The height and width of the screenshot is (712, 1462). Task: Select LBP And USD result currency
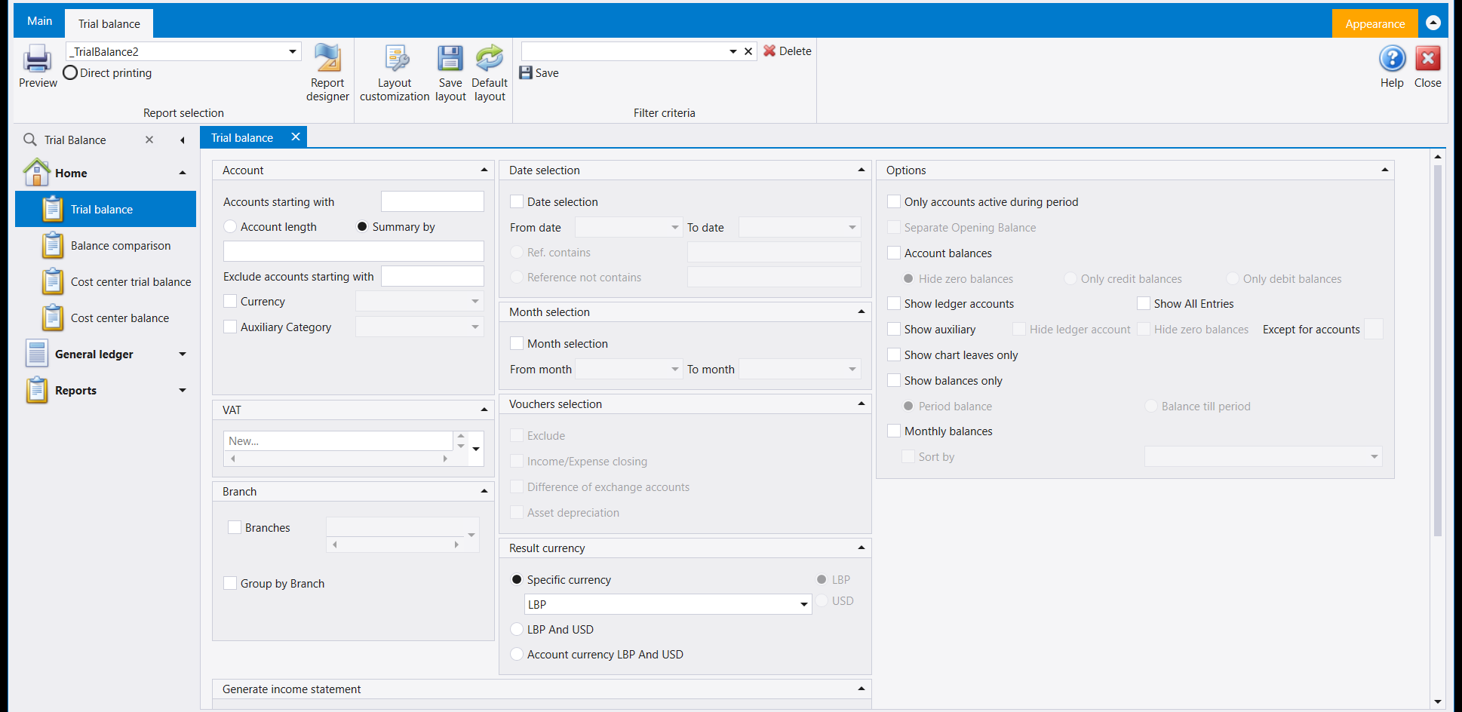pyautogui.click(x=517, y=629)
